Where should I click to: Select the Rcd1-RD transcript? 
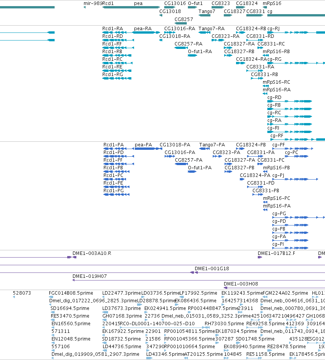coord(113,36)
